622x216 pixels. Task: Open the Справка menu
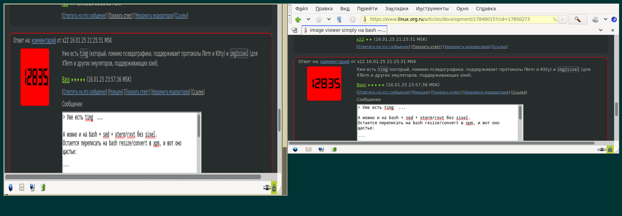coord(486,8)
